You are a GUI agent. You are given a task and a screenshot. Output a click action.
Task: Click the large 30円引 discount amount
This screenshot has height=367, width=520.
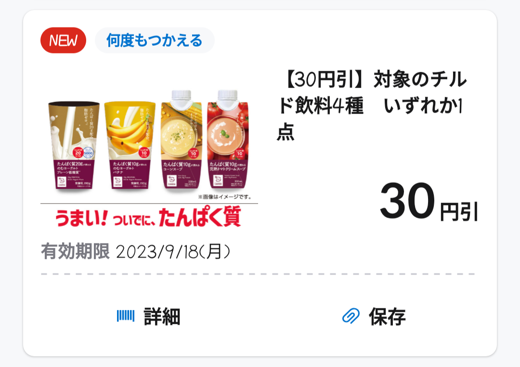click(x=429, y=202)
